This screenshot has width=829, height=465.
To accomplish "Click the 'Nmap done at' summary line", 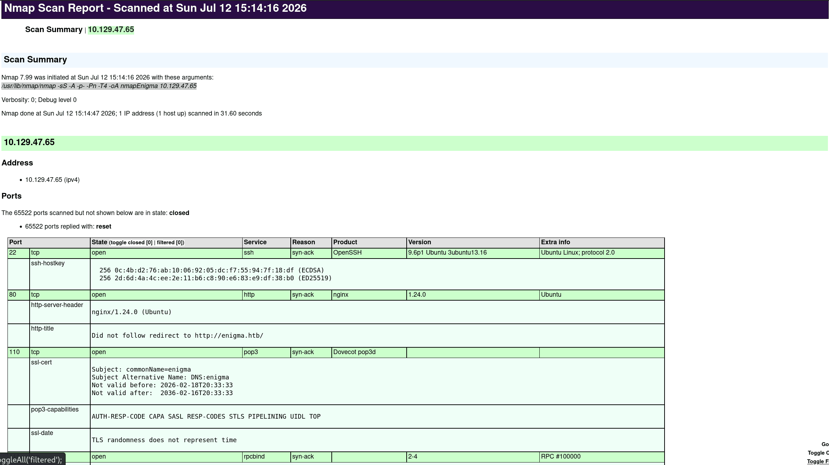I will pos(132,113).
